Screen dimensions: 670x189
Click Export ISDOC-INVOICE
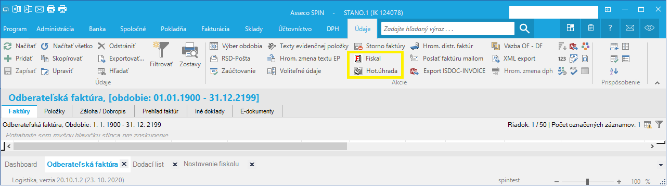click(448, 71)
